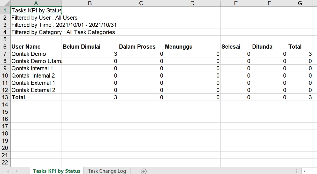
Task: Open sheet options via the vertical ellipsis
Action: tap(297, 171)
